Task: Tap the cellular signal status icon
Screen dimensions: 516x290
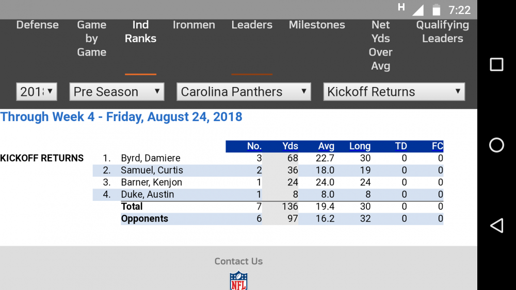Action: point(417,10)
